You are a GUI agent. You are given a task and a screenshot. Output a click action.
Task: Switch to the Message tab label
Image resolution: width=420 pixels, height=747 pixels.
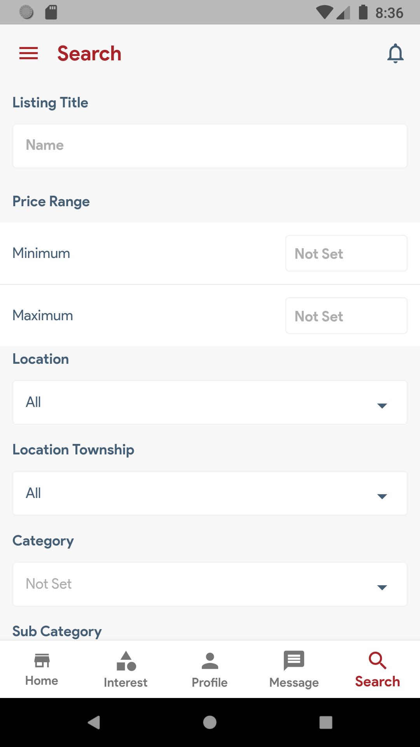point(294,682)
